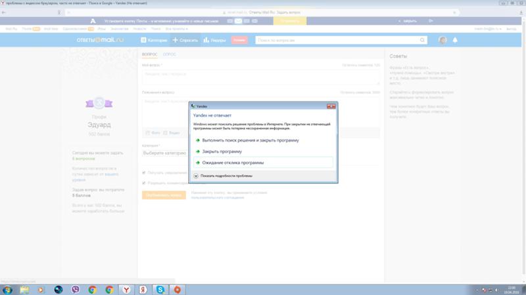Click the orange publish question button

pos(164,195)
